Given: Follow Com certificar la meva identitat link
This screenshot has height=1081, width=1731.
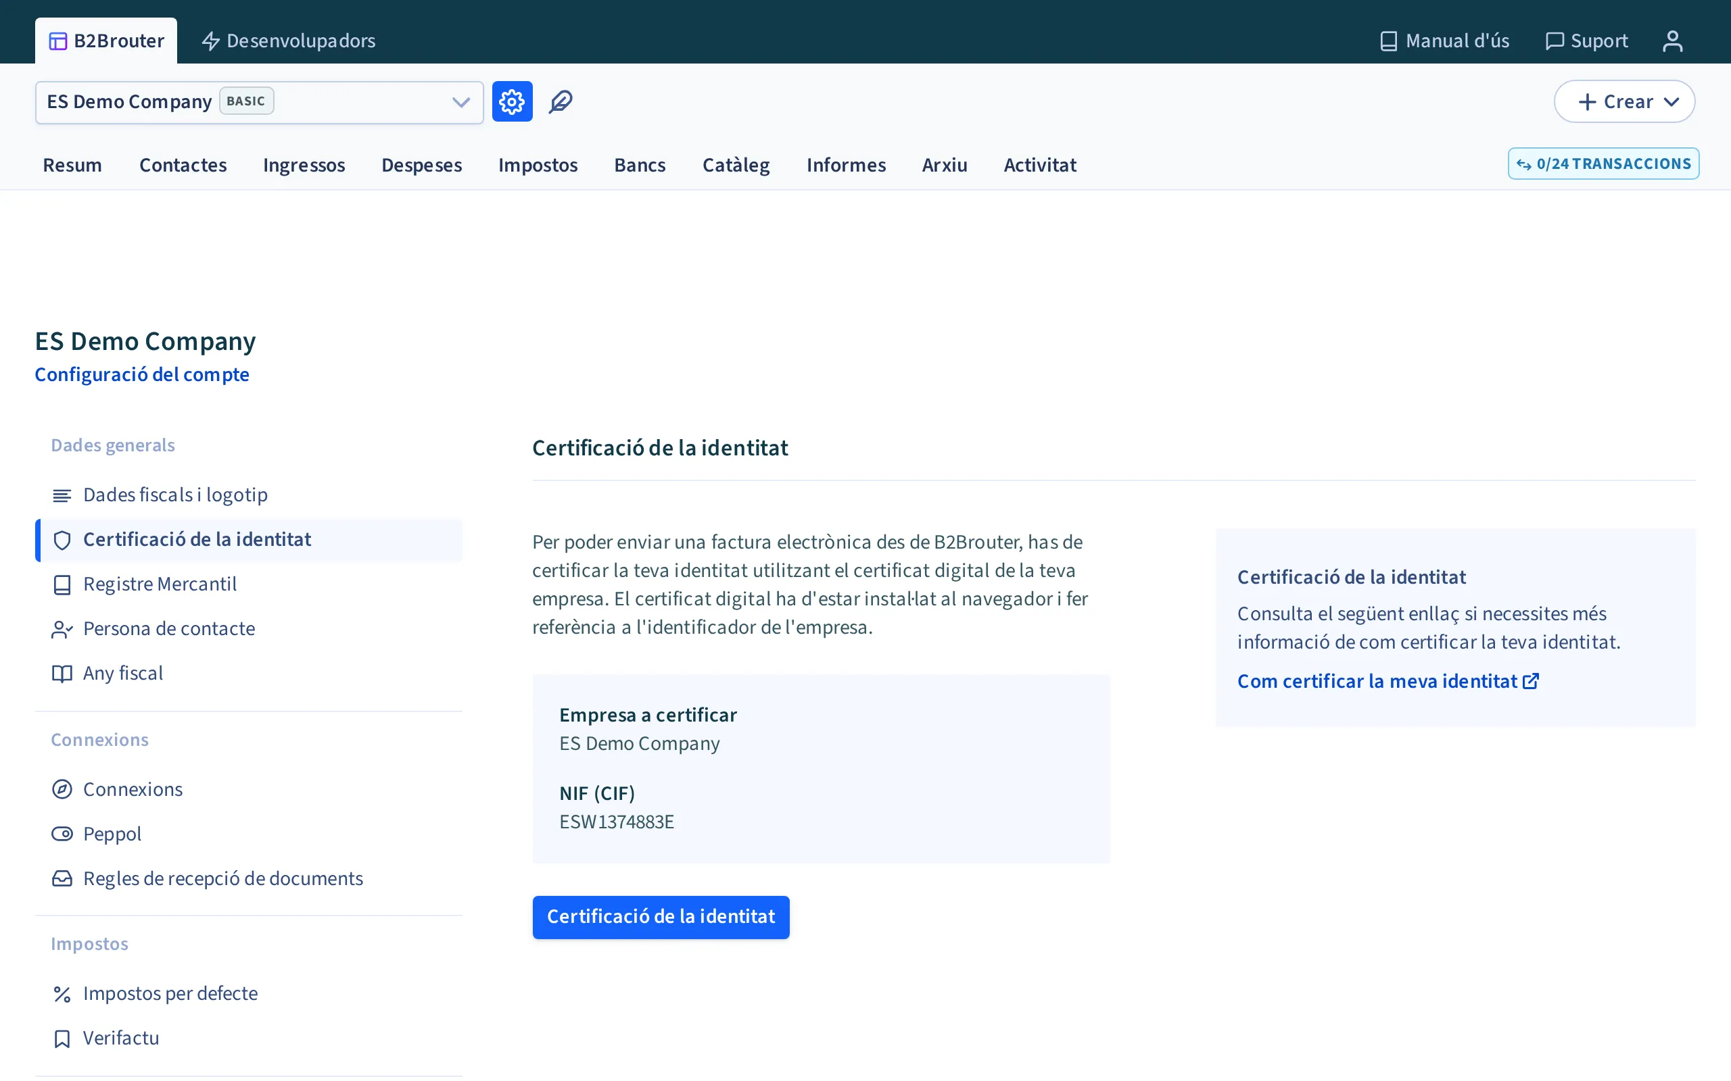Looking at the screenshot, I should coord(1388,680).
